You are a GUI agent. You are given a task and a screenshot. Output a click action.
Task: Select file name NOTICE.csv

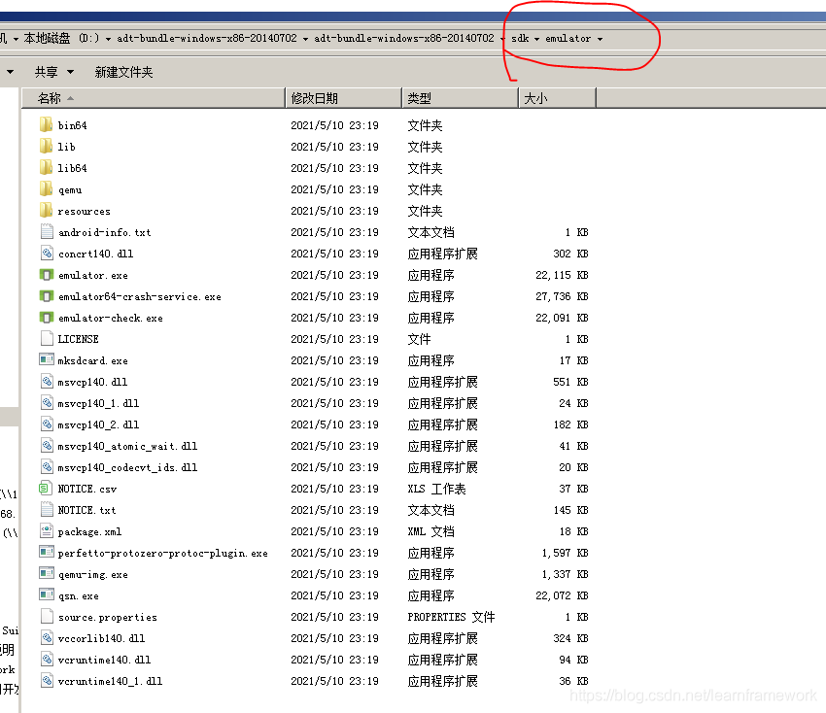click(86, 490)
